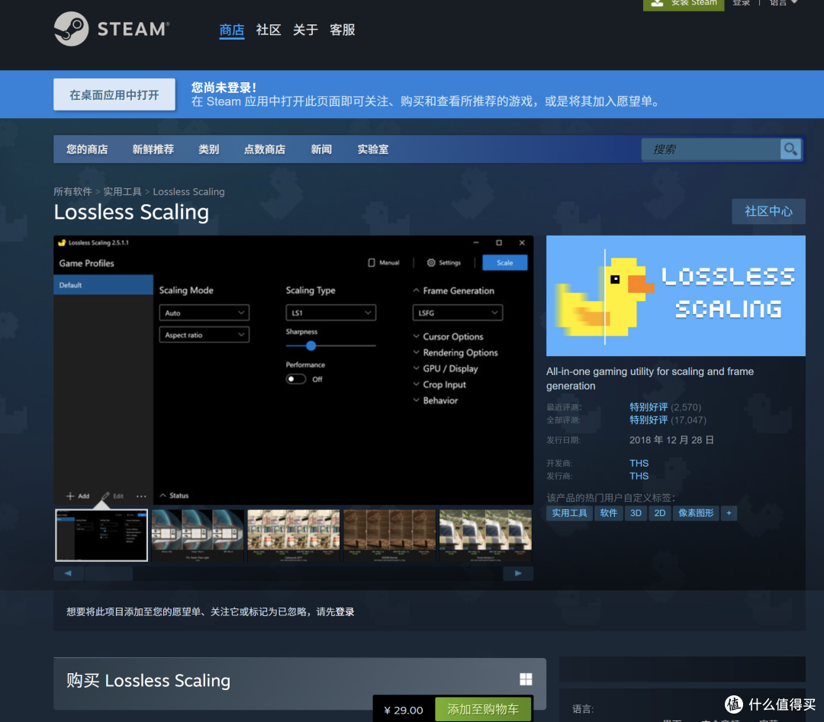824x722 pixels.
Task: Select the second screenshot thumbnail
Action: point(197,534)
